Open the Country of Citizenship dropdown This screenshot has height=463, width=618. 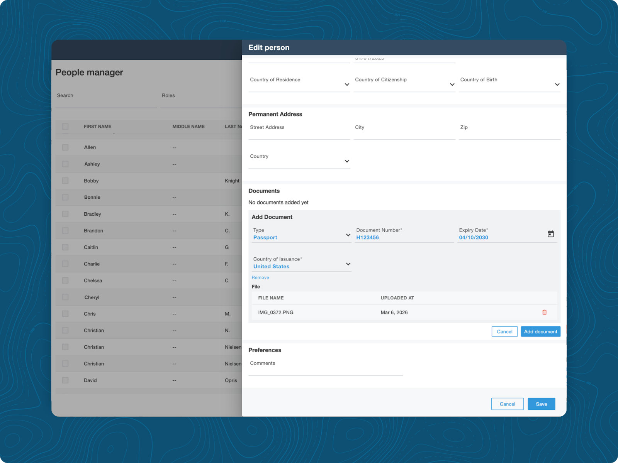tap(404, 83)
